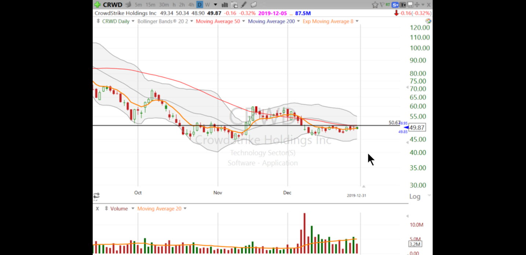Screen dimensions: 526x255
Task: Click the resize arrows icon before CRWD Daily
Action: coord(98,21)
